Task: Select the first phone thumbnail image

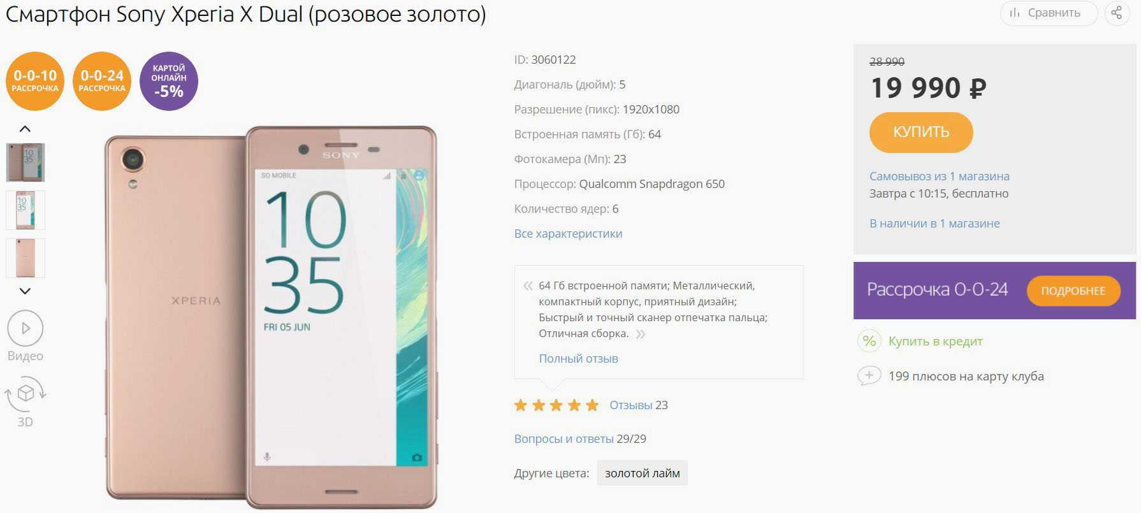Action: (25, 163)
